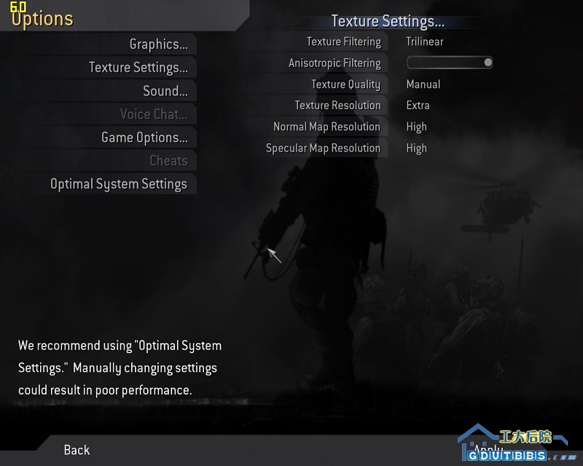This screenshot has height=466, width=583.
Task: Open the Graphics... options menu
Action: click(158, 44)
